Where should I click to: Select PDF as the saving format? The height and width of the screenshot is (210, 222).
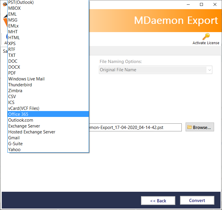(x=12, y=73)
